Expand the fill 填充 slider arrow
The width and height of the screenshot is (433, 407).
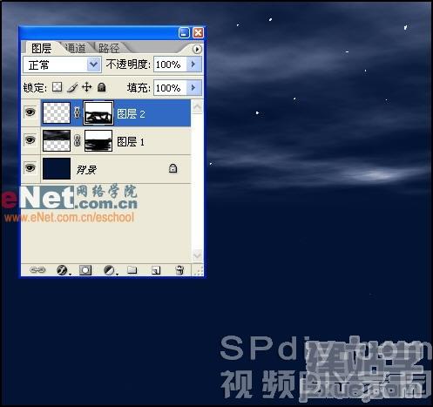(193, 87)
